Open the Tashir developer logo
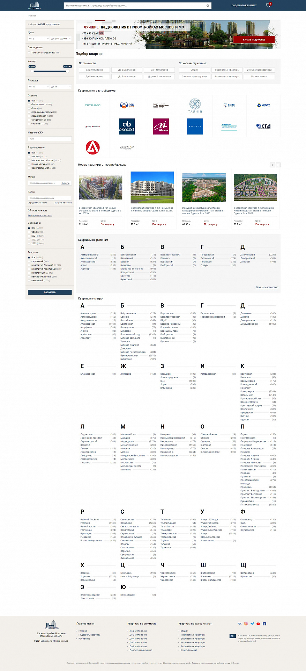The height and width of the screenshot is (671, 306). [x=195, y=105]
